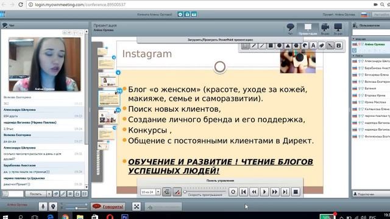Select the marquee selection tool

coord(245,46)
